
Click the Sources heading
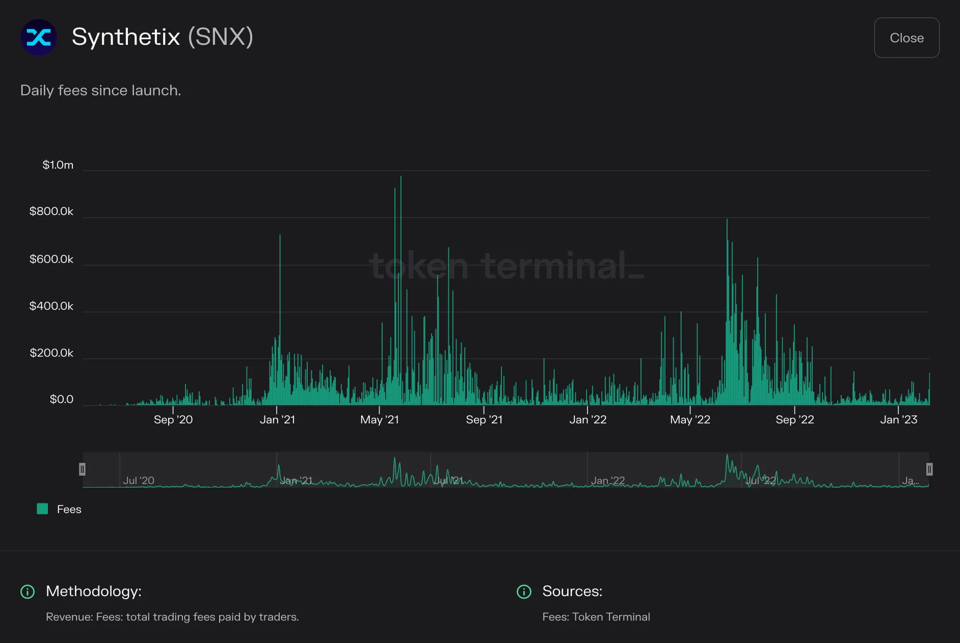click(x=572, y=591)
